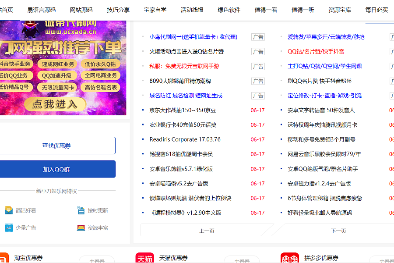The image size is (394, 263).
Task: Open the 小鸟代刷网 ad link
Action: 193,37
